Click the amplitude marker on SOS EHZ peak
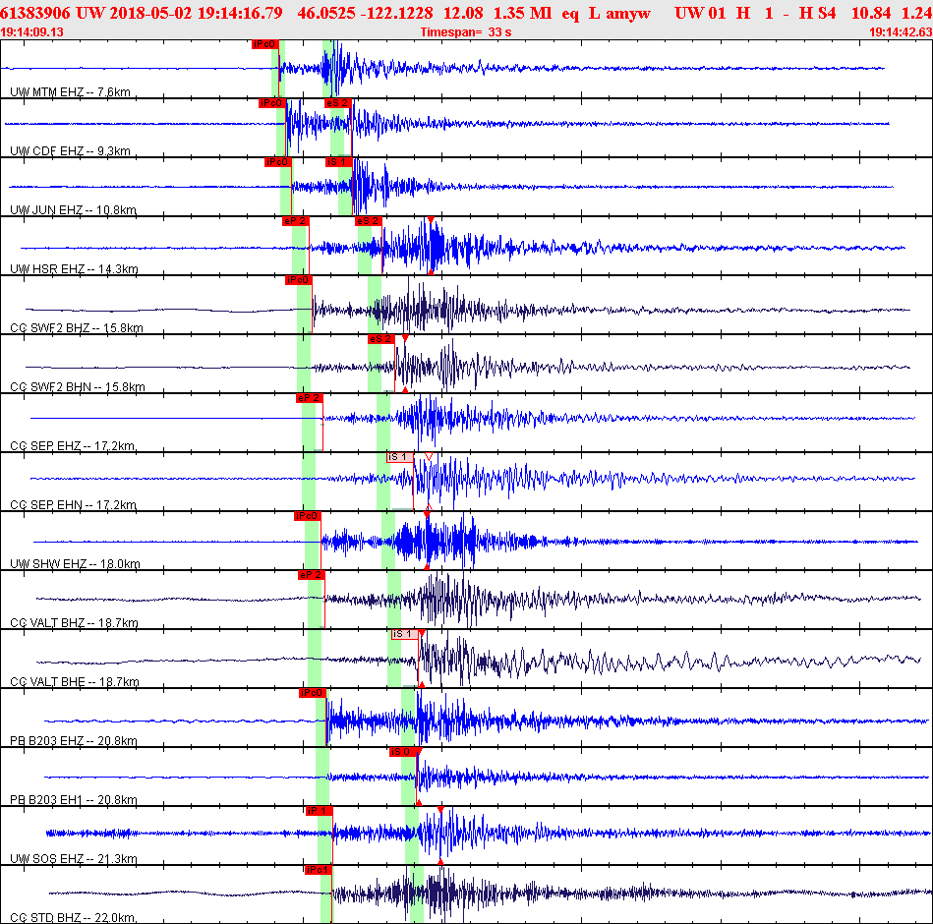 [x=440, y=810]
